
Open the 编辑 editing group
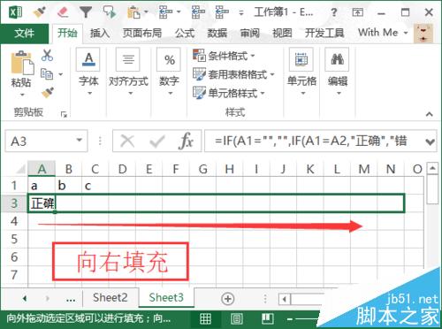338,73
